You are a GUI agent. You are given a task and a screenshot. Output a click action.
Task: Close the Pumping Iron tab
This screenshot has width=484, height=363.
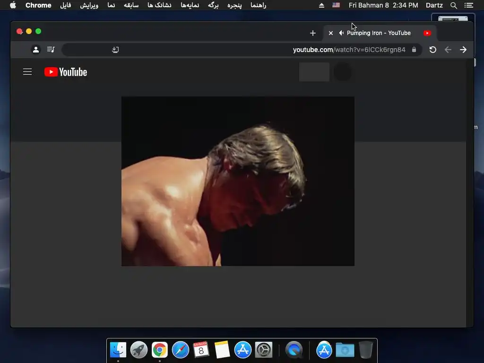pos(330,33)
